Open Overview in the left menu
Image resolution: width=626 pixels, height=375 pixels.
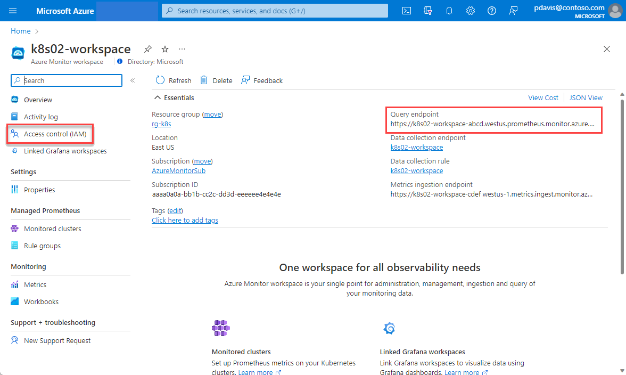[x=38, y=100]
